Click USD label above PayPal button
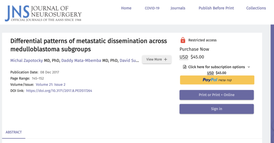The image size is (274, 143). [x=210, y=73]
